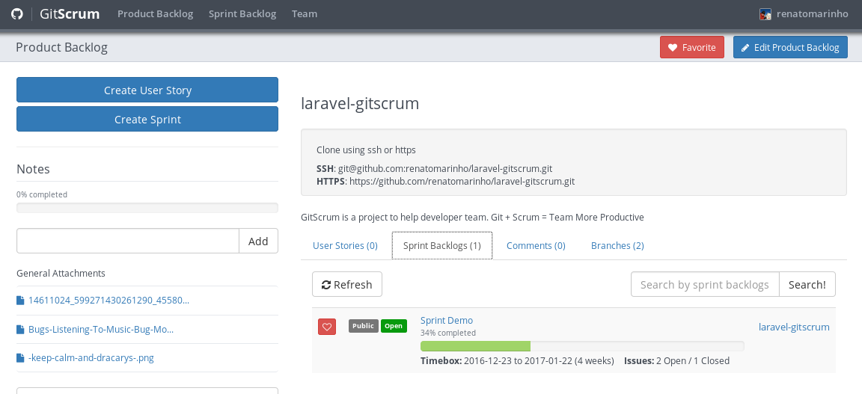Click the file icon for Bugs-Listening attachment
The height and width of the screenshot is (394, 862).
20,330
